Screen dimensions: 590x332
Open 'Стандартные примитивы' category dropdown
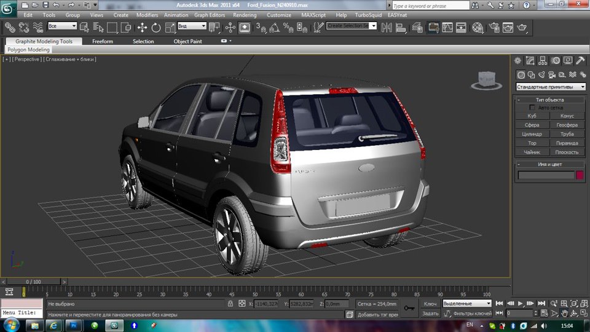(x=551, y=87)
